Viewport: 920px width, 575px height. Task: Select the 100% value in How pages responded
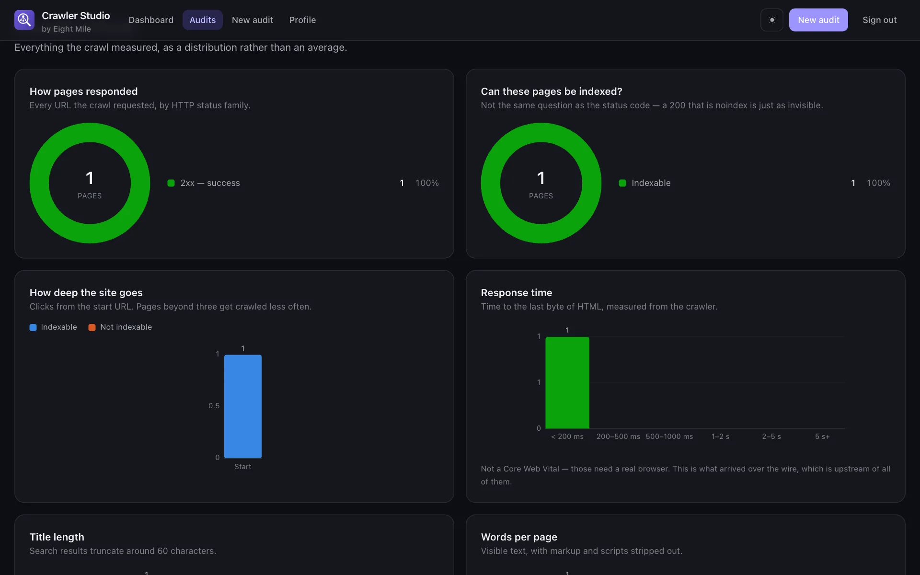click(427, 183)
